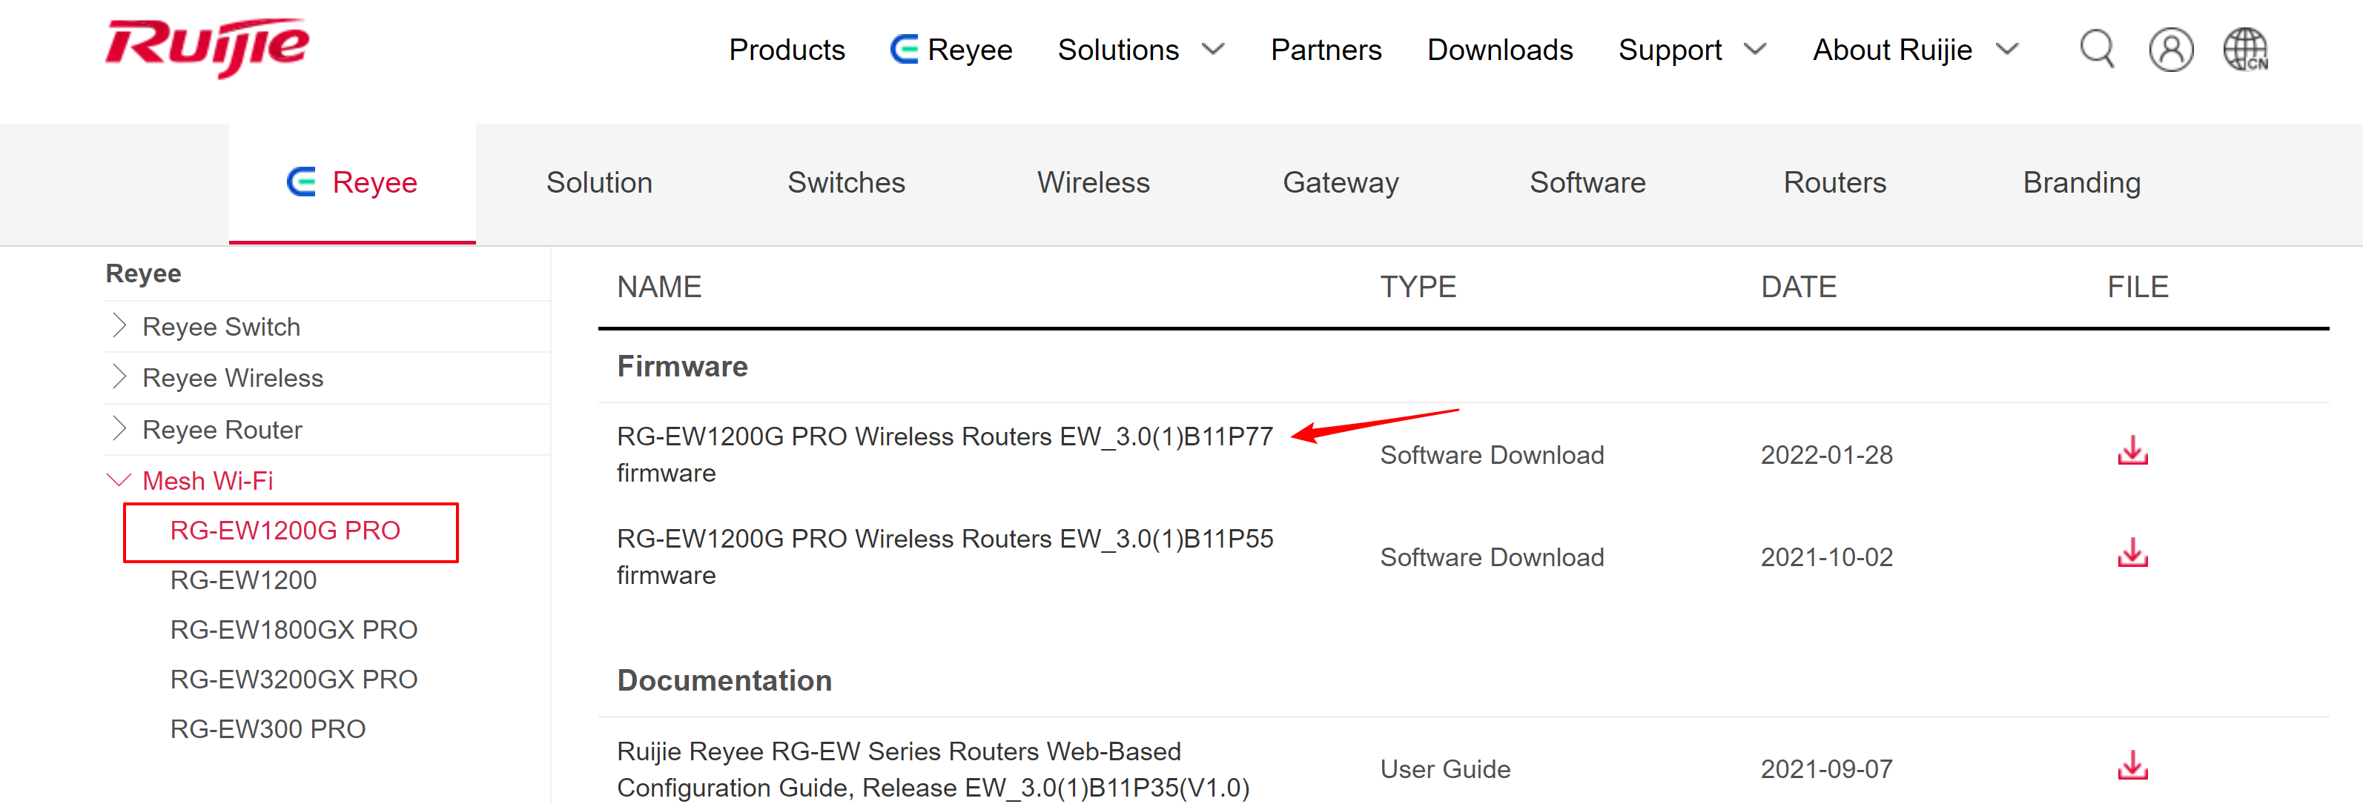
Task: Expand the Reyee Switch tree chevron
Action: [x=119, y=325]
